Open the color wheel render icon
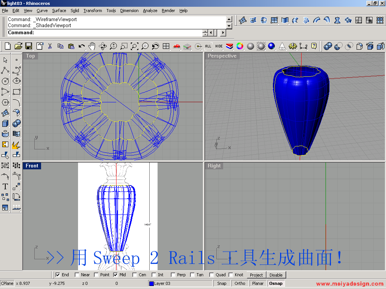386x289 pixels. tap(240, 46)
